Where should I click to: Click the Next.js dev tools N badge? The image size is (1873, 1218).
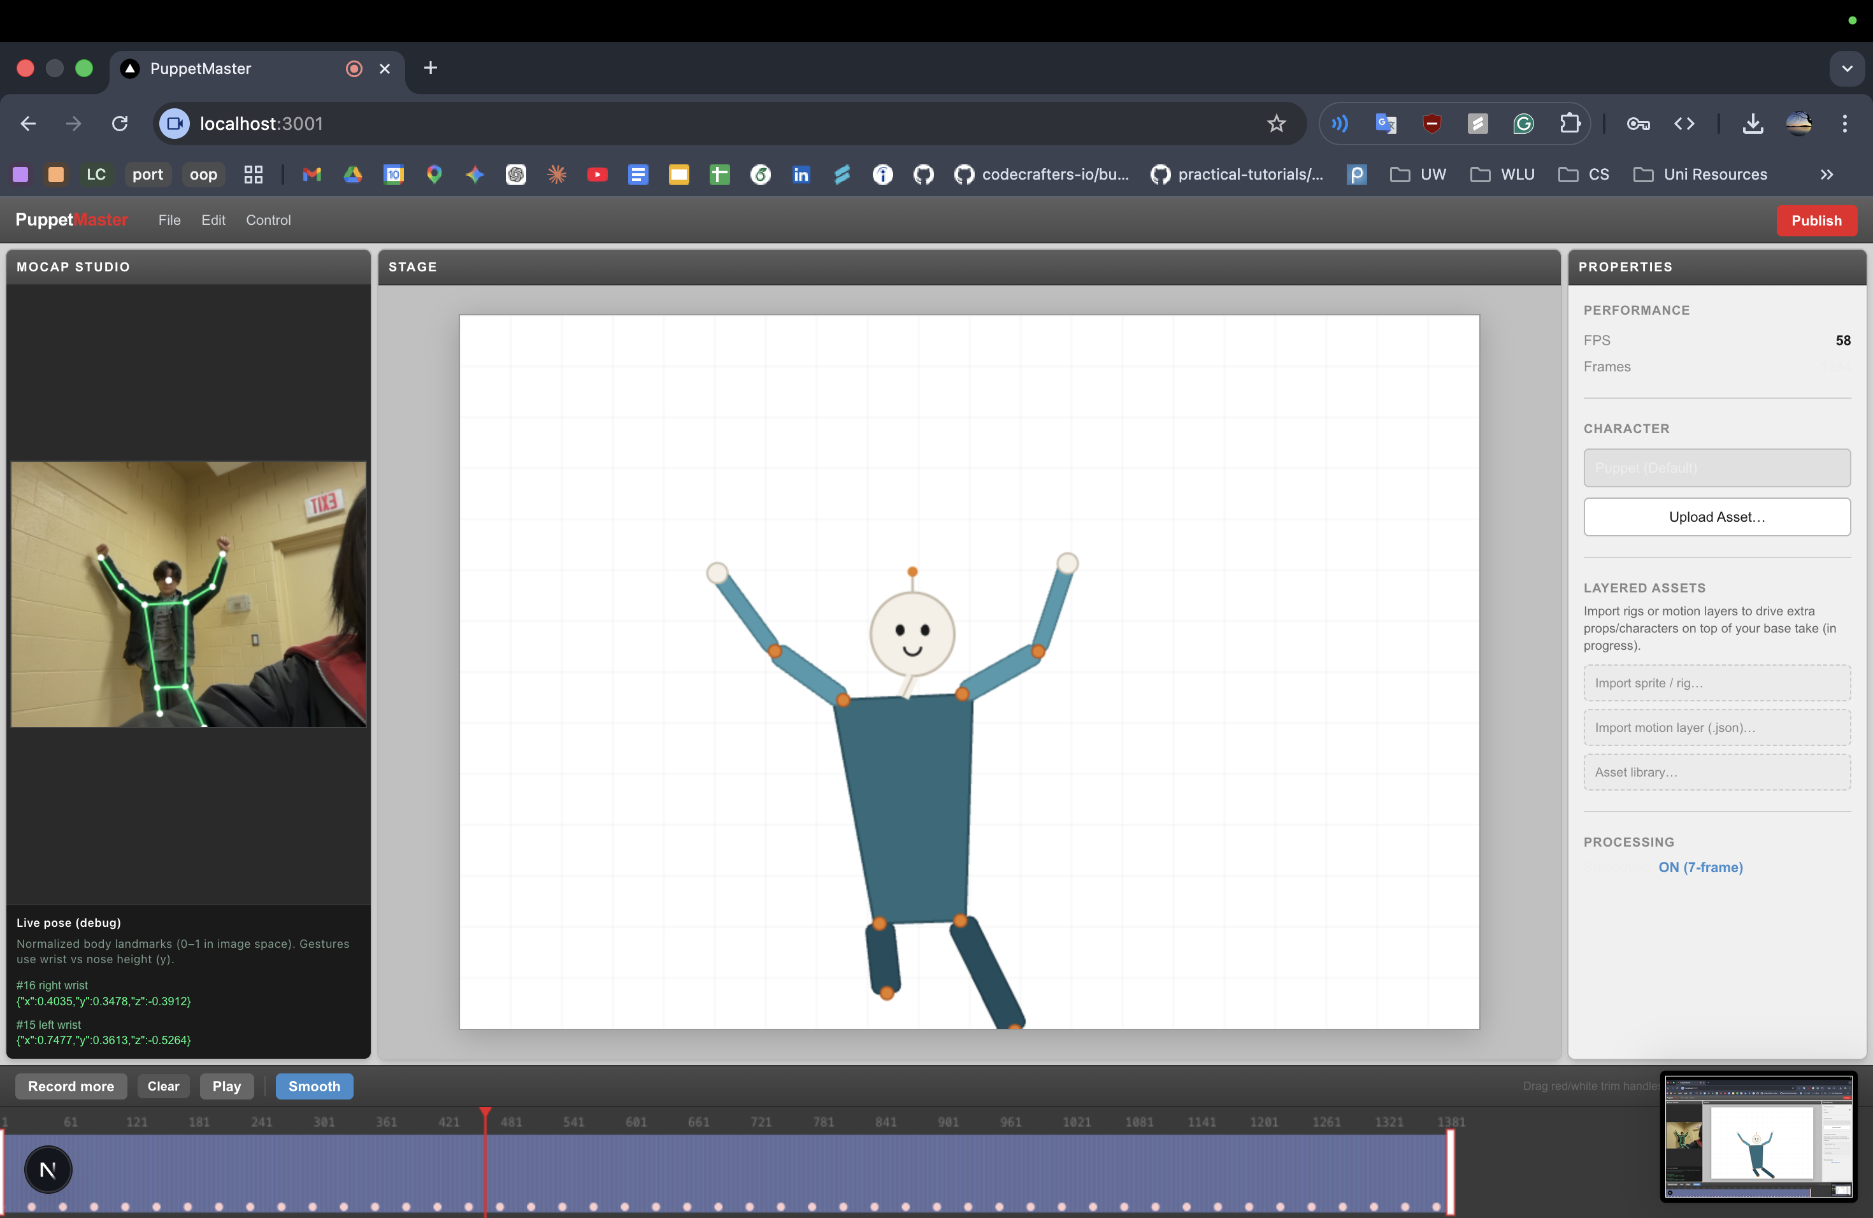pos(48,1169)
